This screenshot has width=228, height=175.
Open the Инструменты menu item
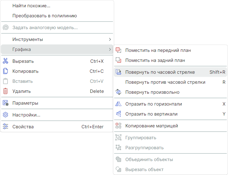point(28,39)
